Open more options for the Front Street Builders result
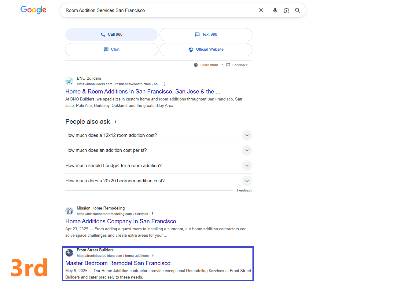The height and width of the screenshot is (281, 412). [153, 256]
